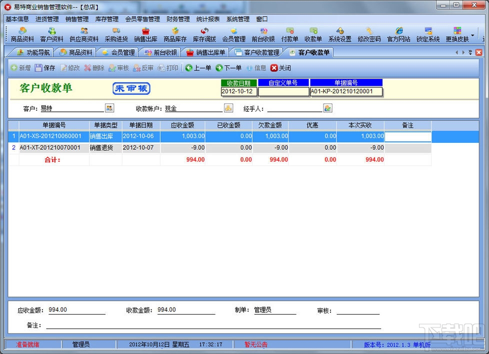Switch to 销售出库单 tab
Screen dimensions: 489x354
[206, 52]
